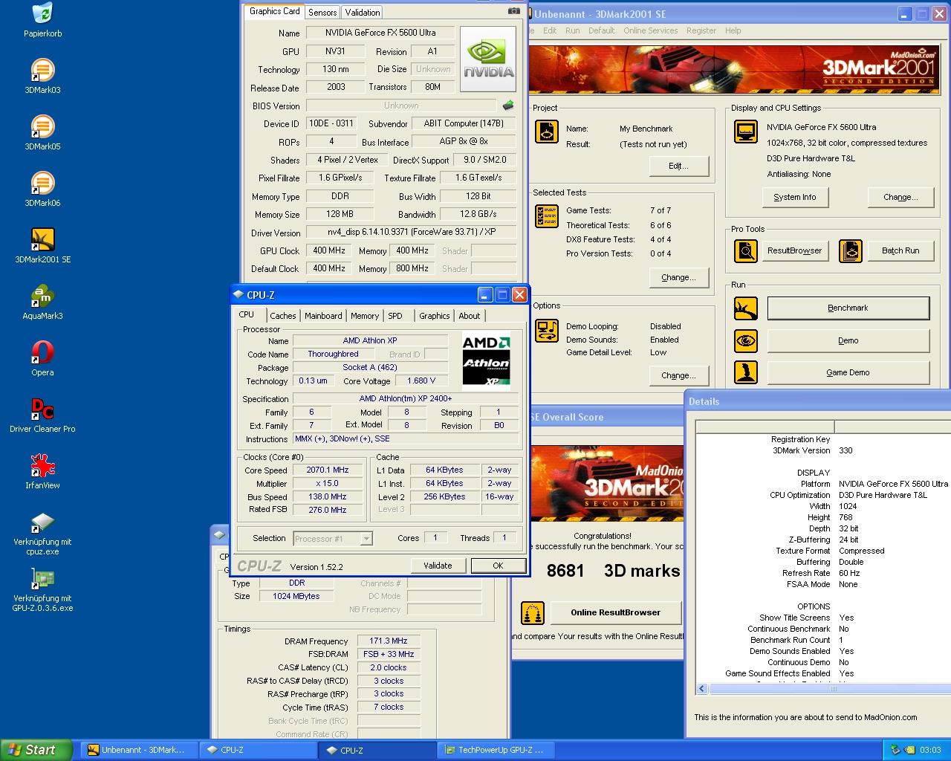Launch the 3DMark05 desktop shortcut
Image resolution: width=951 pixels, height=761 pixels.
click(42, 127)
